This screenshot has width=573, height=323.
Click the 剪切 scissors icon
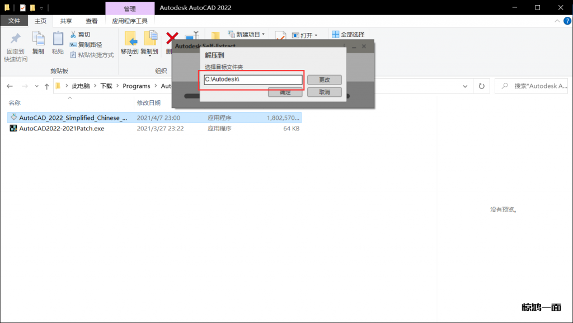click(73, 35)
